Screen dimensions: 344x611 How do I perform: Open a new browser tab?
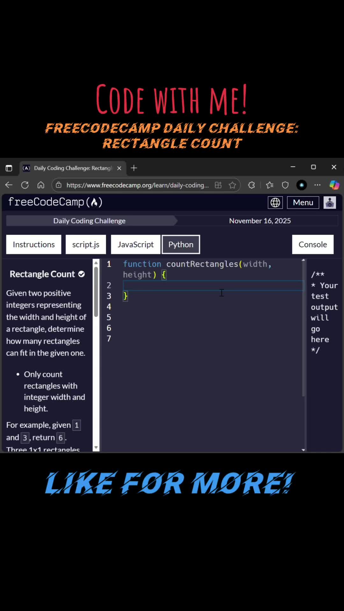134,168
